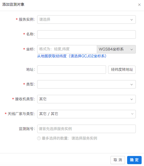
Task: Expand the 天线厂家与类型 cascader
Action: pos(86,114)
